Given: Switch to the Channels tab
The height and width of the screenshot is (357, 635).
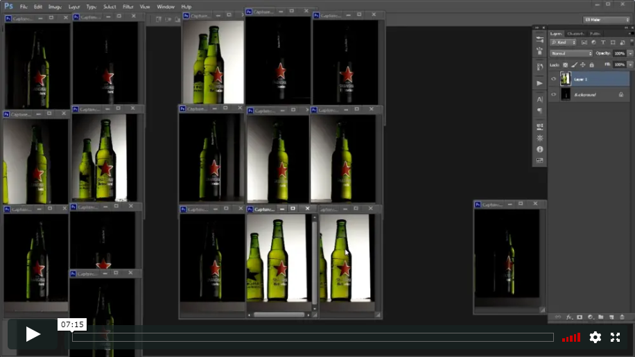Looking at the screenshot, I should point(575,33).
